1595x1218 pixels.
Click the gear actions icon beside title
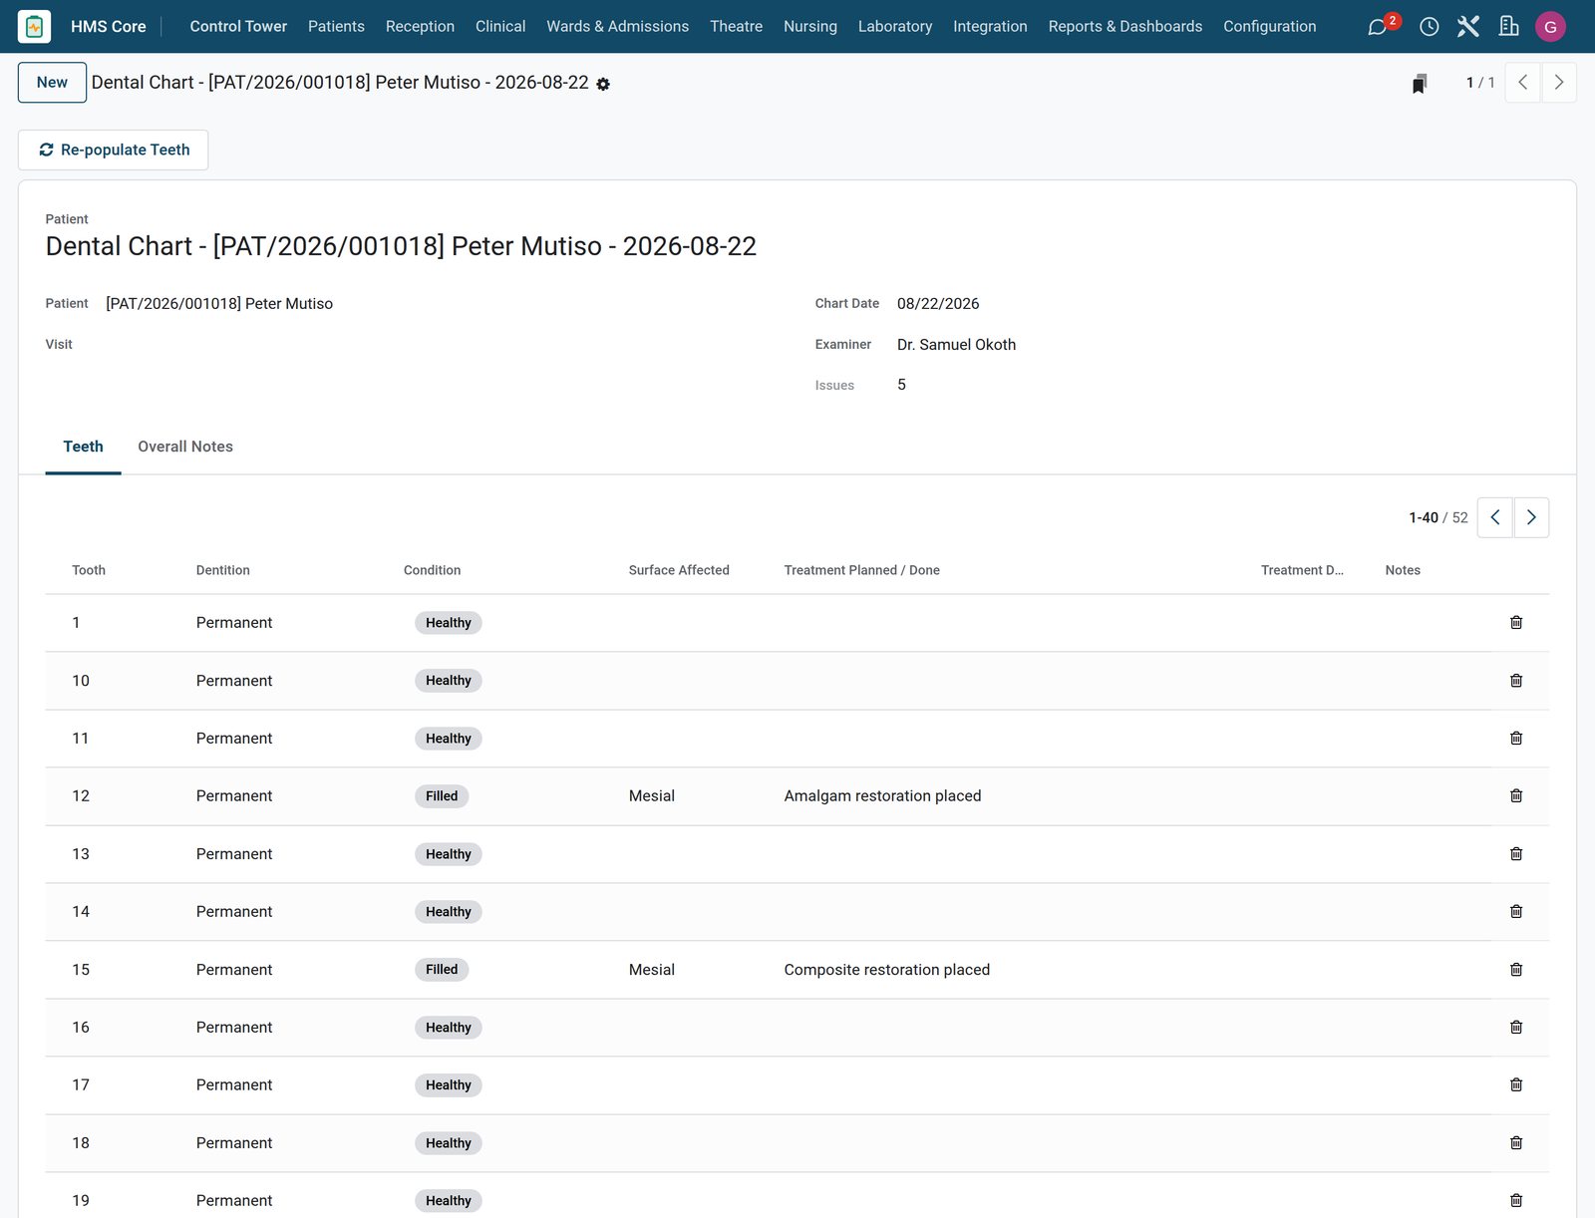click(603, 85)
